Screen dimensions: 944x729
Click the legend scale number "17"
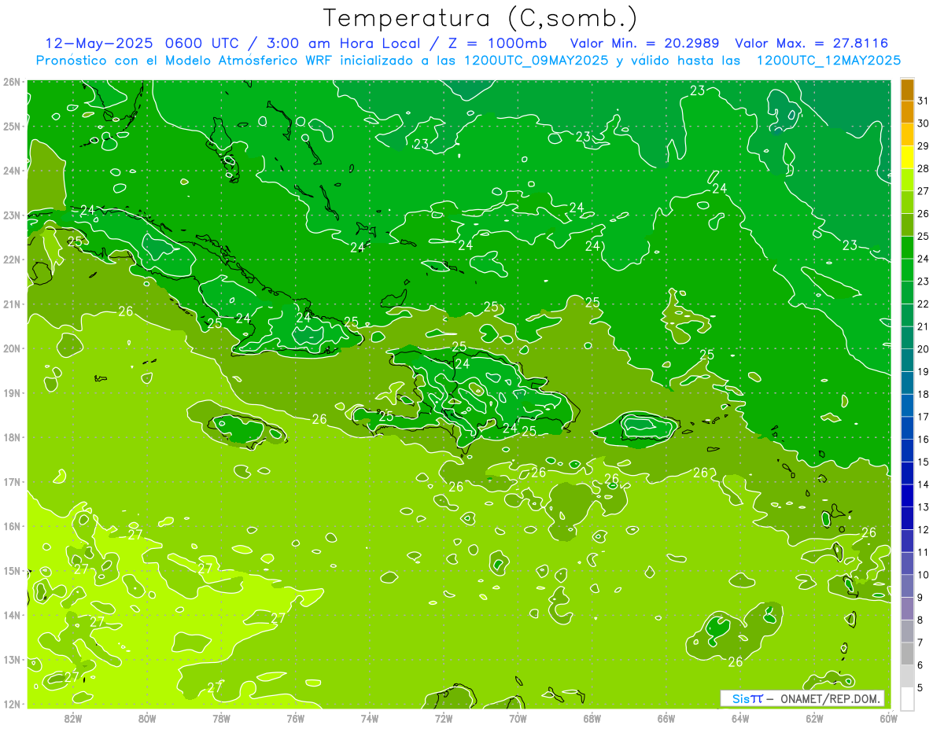[x=923, y=417]
